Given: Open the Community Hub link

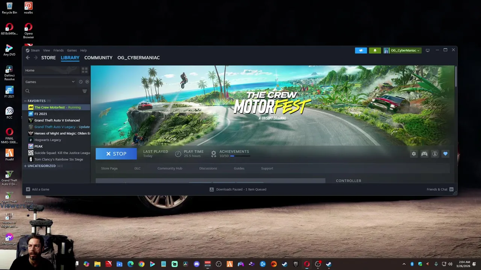Looking at the screenshot, I should click(170, 168).
